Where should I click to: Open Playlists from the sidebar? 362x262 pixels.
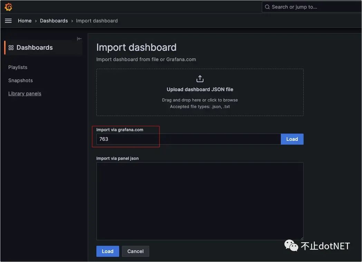tap(18, 67)
